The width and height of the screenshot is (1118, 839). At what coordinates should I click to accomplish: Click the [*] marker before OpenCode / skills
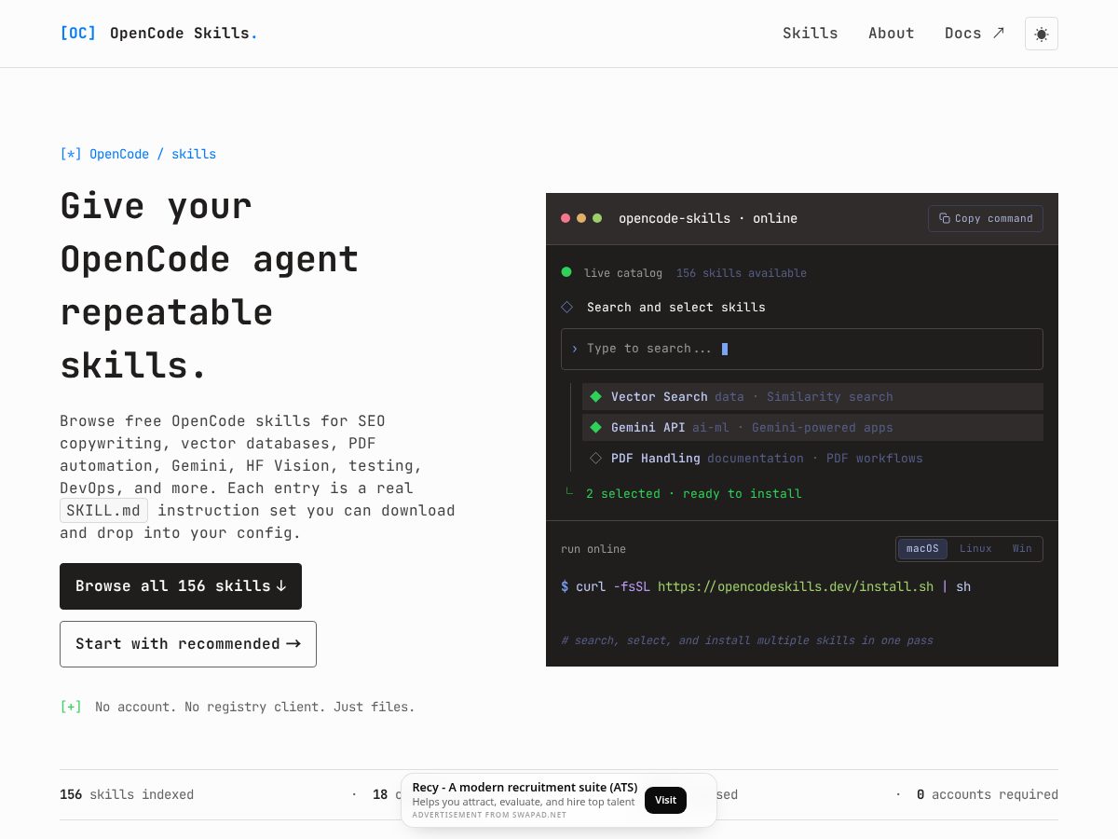click(71, 154)
